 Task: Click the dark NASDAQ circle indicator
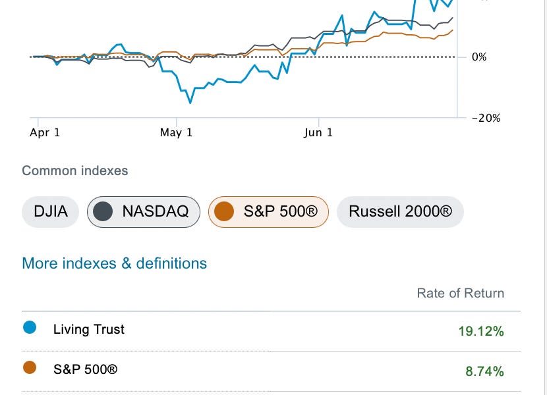pyautogui.click(x=102, y=212)
